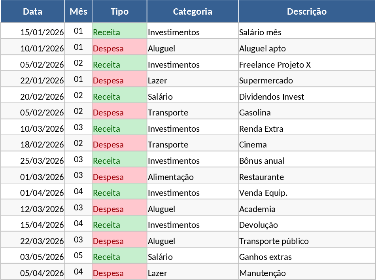
Task: Click the Tipo column header
Action: [119, 11]
